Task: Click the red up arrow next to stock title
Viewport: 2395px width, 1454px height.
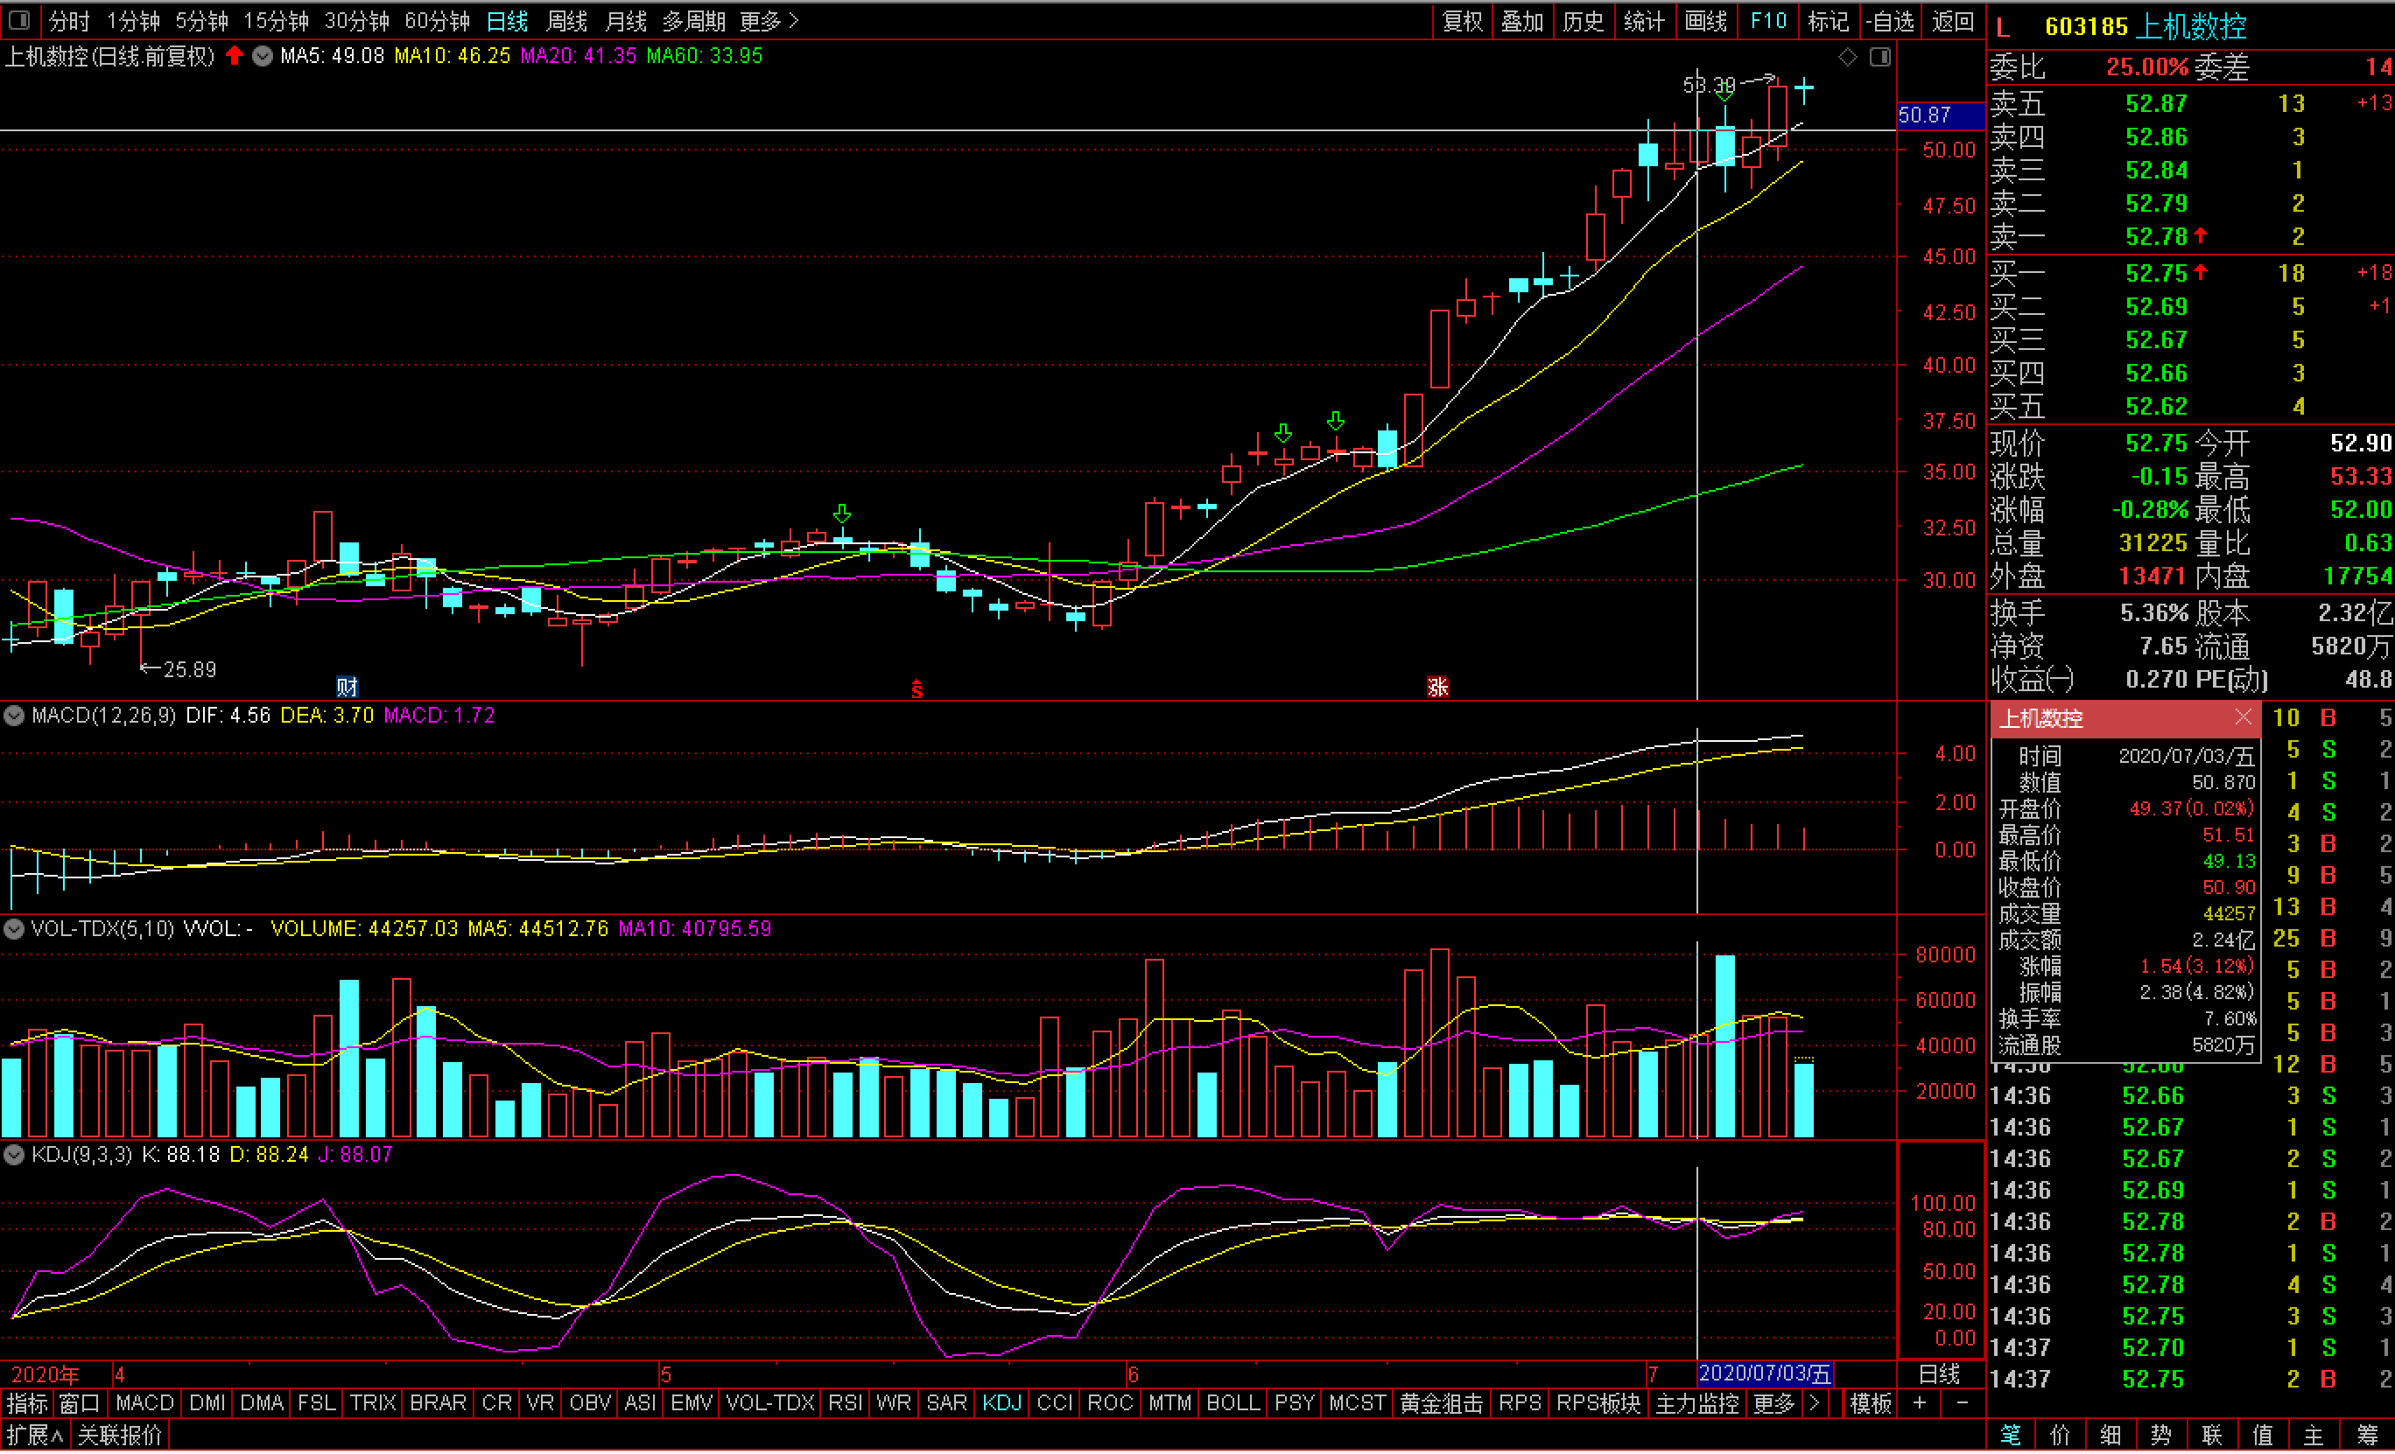Action: tap(235, 55)
